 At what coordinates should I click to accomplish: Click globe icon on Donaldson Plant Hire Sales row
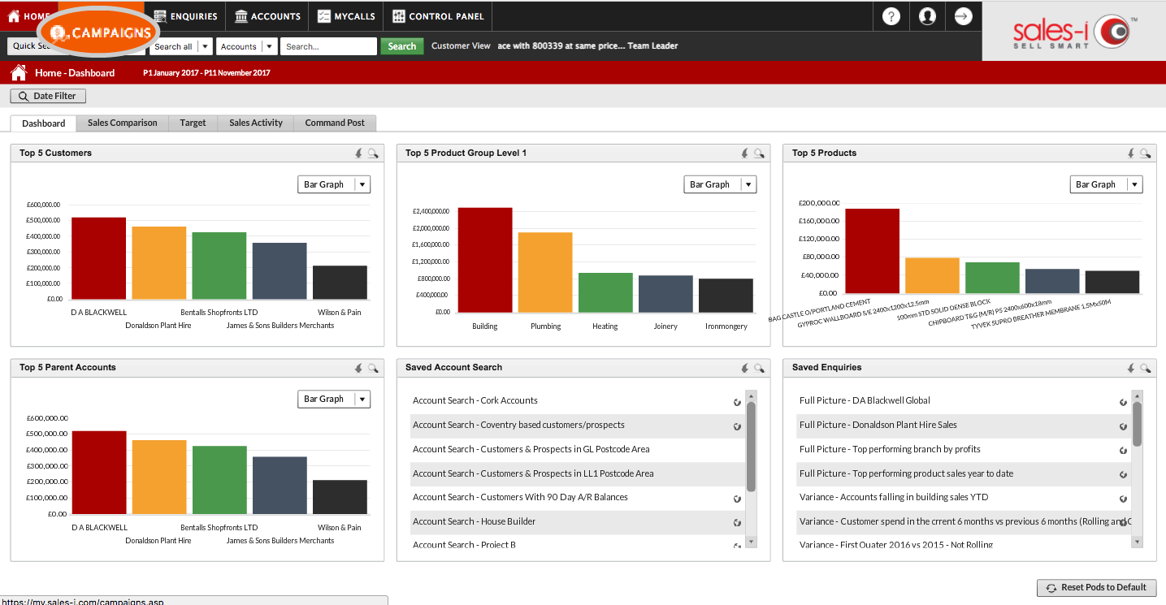(1123, 426)
